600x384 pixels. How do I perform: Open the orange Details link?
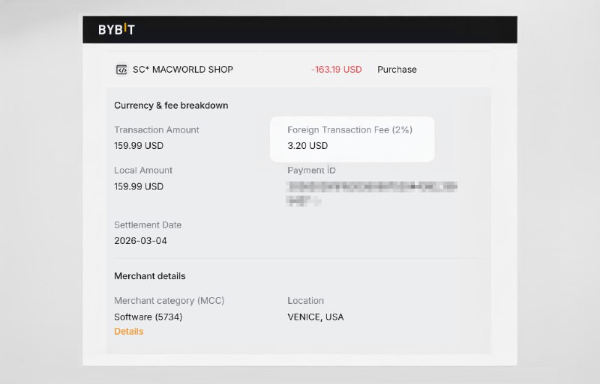(x=128, y=332)
